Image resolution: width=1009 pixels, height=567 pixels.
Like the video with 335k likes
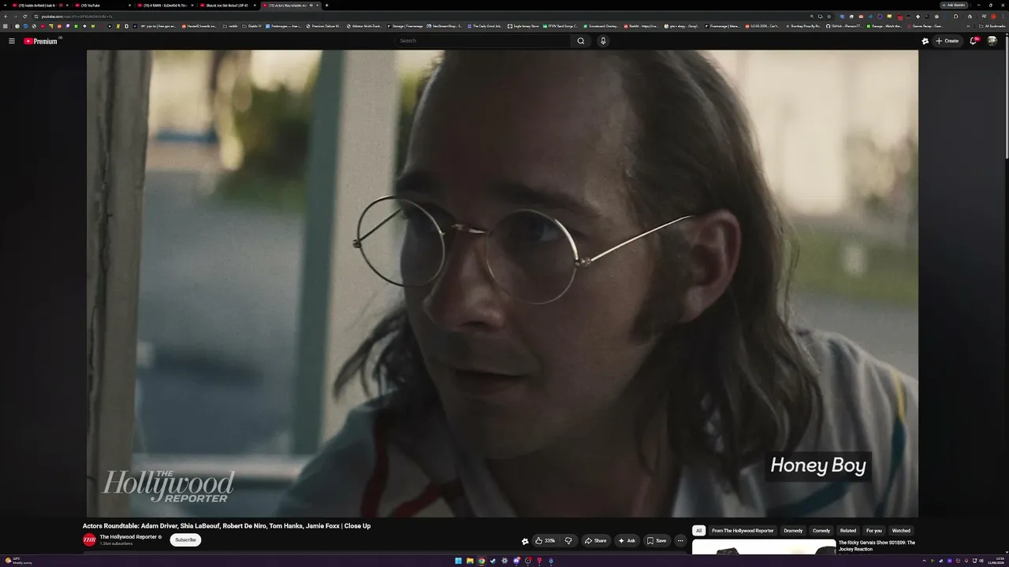545,540
